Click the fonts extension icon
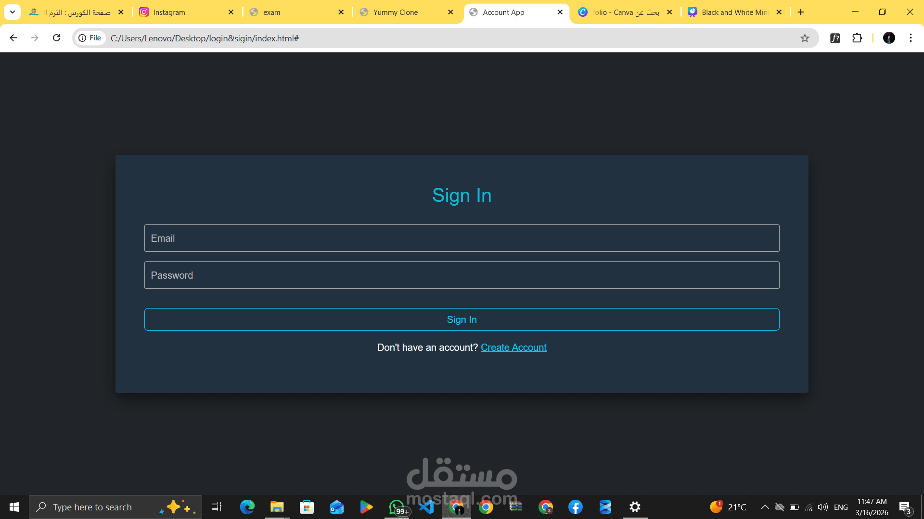The image size is (924, 519). coord(835,38)
